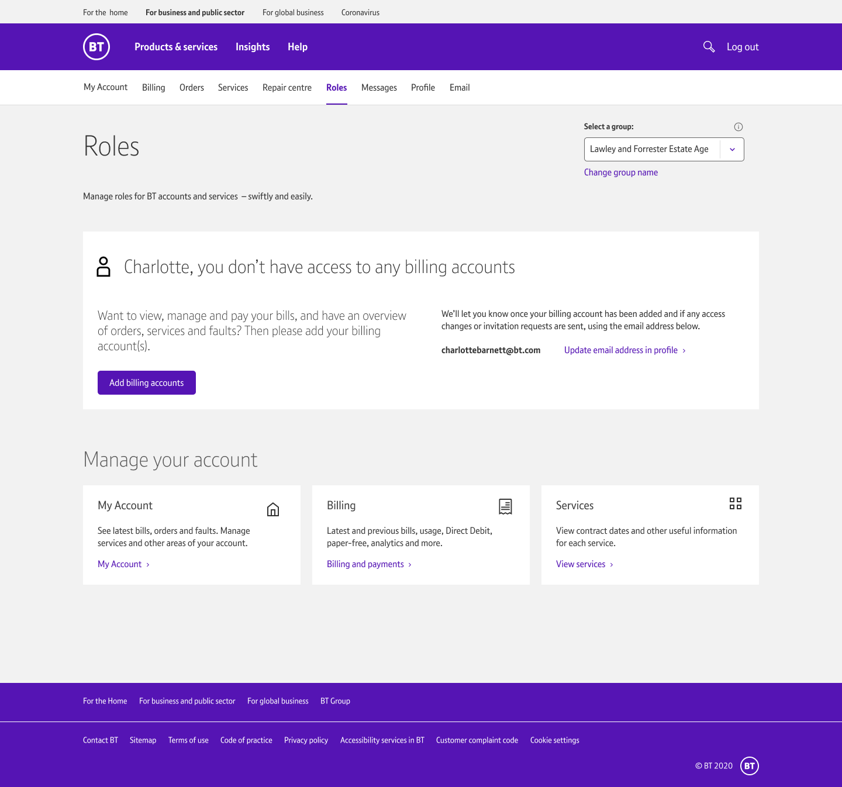This screenshot has height=787, width=842.
Task: Open Terms of use link
Action: (x=188, y=740)
